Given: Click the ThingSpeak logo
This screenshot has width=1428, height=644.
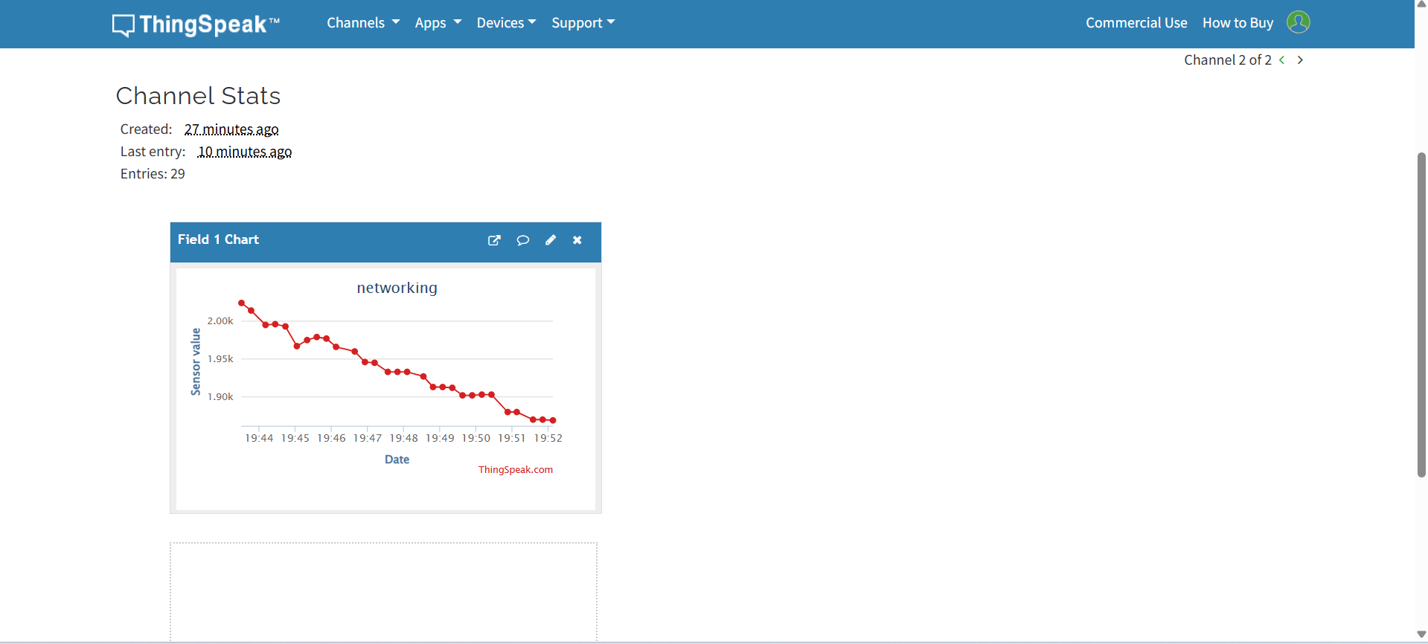Looking at the screenshot, I should (196, 24).
